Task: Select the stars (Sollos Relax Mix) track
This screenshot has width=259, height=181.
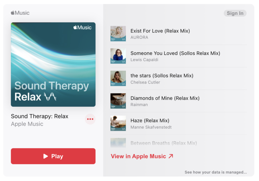Action: coord(179,78)
